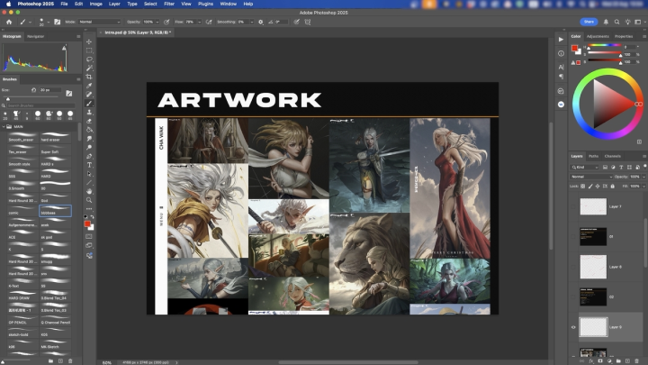
Task: Open brush smoothing options gear
Action: (261, 22)
